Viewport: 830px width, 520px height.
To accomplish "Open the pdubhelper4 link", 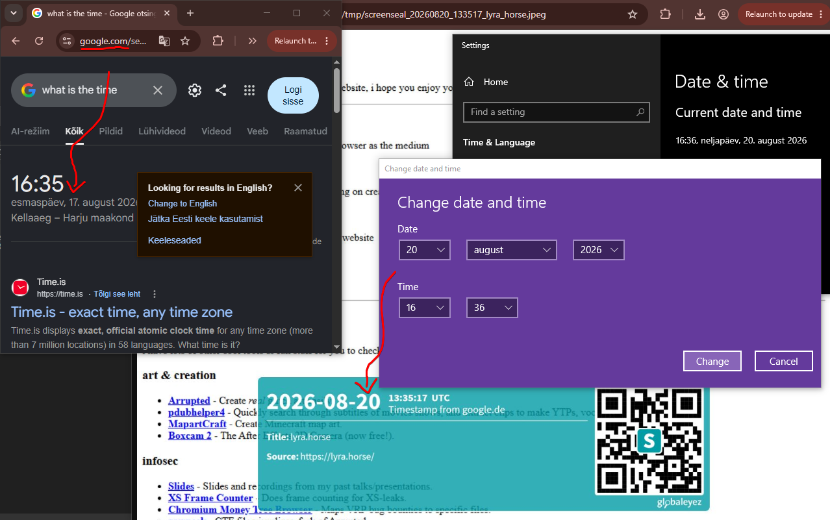I will 196,412.
